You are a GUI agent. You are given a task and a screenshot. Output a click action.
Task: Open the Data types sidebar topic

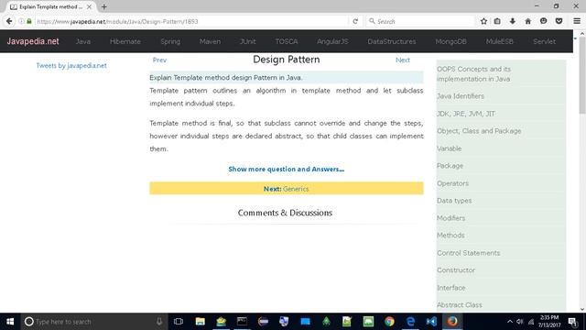pos(454,201)
